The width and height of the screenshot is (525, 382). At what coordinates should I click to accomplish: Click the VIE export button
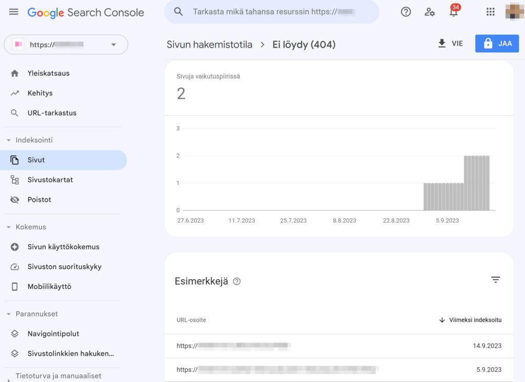point(450,44)
